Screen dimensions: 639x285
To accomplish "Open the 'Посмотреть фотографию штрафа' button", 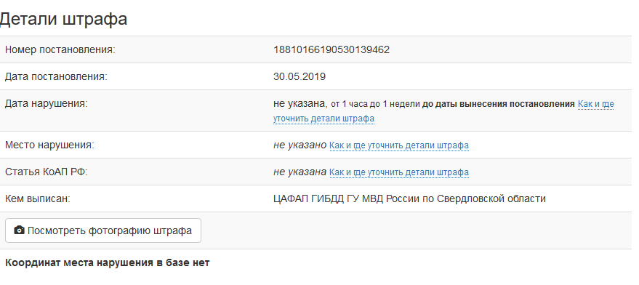I will [x=103, y=230].
